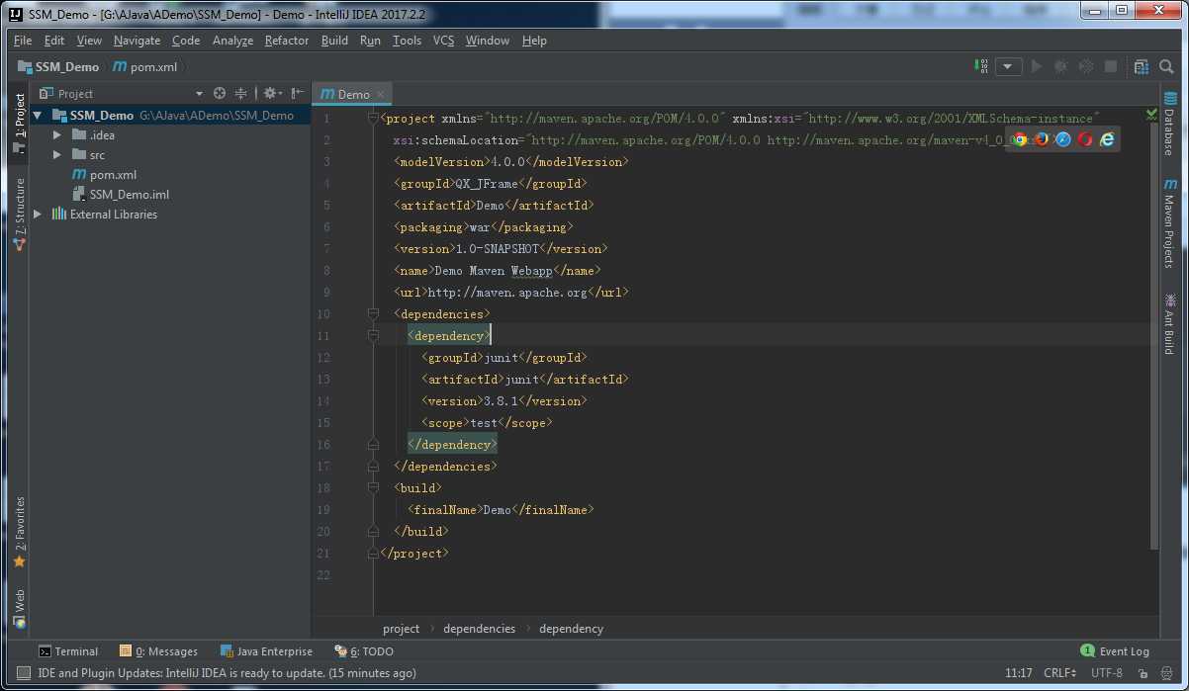Screen dimensions: 1189x691
Task: Click the Search Everywhere magnifier icon
Action: 1168,66
